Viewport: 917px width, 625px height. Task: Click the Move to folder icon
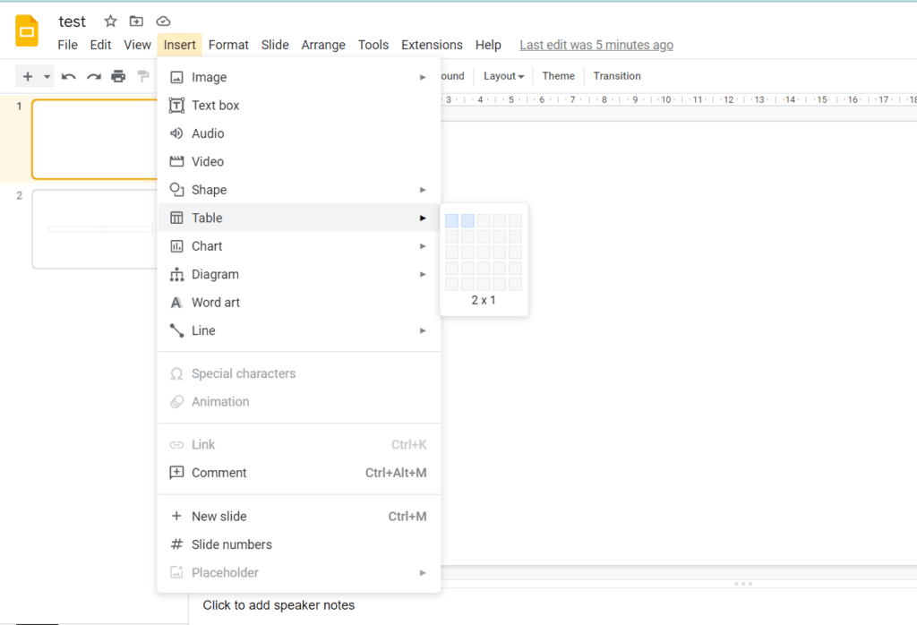136,21
